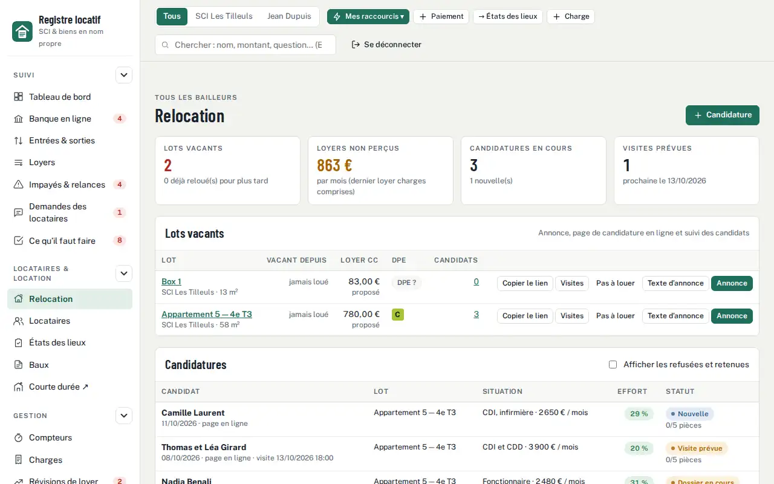This screenshot has height=484, width=774.
Task: Click the États des lieux clipboard icon
Action: (x=18, y=342)
